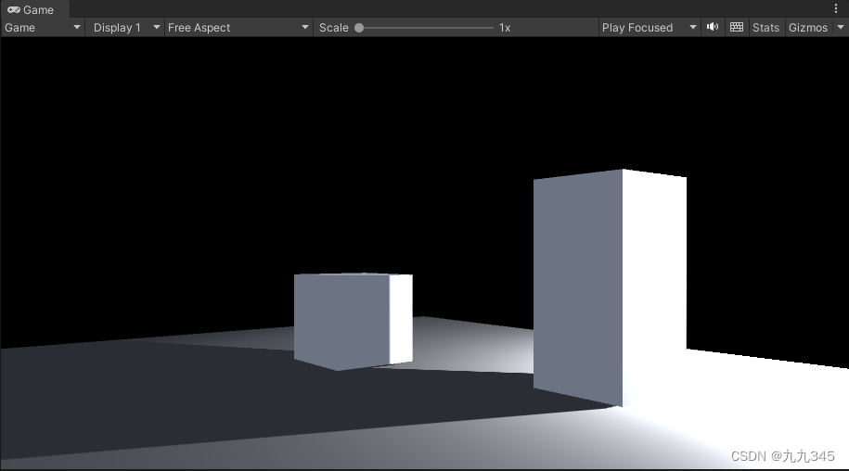Click the tall box in the game view
The height and width of the screenshot is (471, 849).
click(x=610, y=287)
